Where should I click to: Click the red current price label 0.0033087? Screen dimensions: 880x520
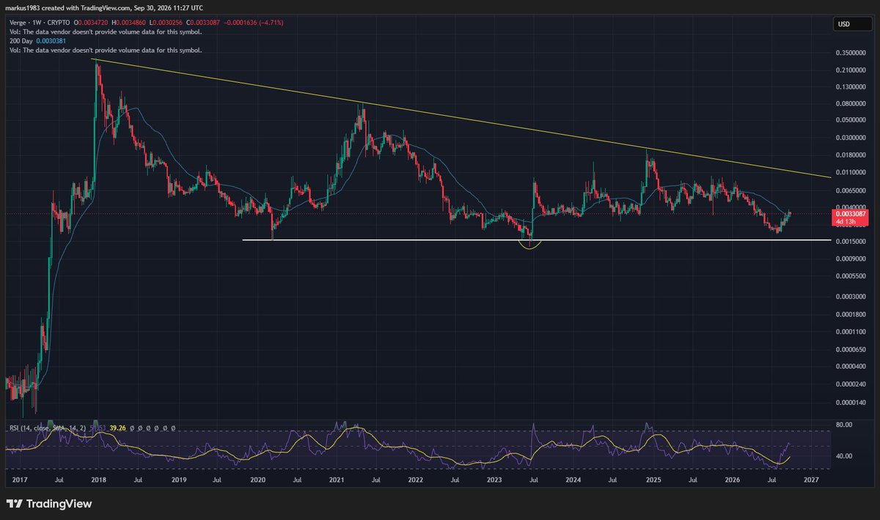tap(849, 213)
